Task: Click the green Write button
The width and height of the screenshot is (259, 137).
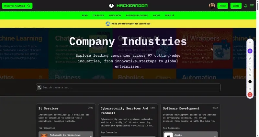Action: click(236, 6)
